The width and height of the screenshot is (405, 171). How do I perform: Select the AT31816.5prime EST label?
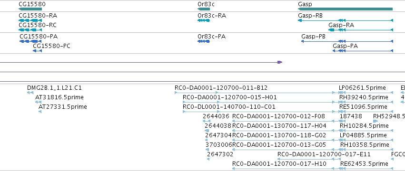coord(59,97)
